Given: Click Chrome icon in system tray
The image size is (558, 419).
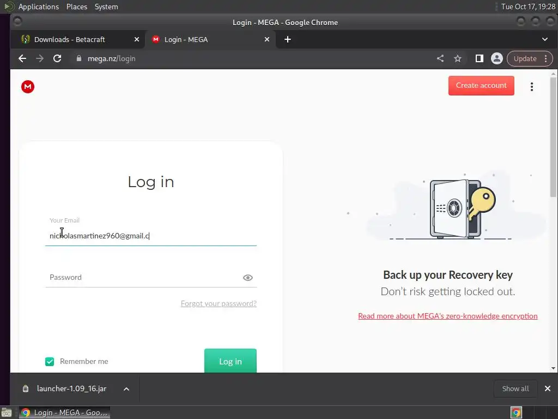Looking at the screenshot, I should (x=516, y=412).
